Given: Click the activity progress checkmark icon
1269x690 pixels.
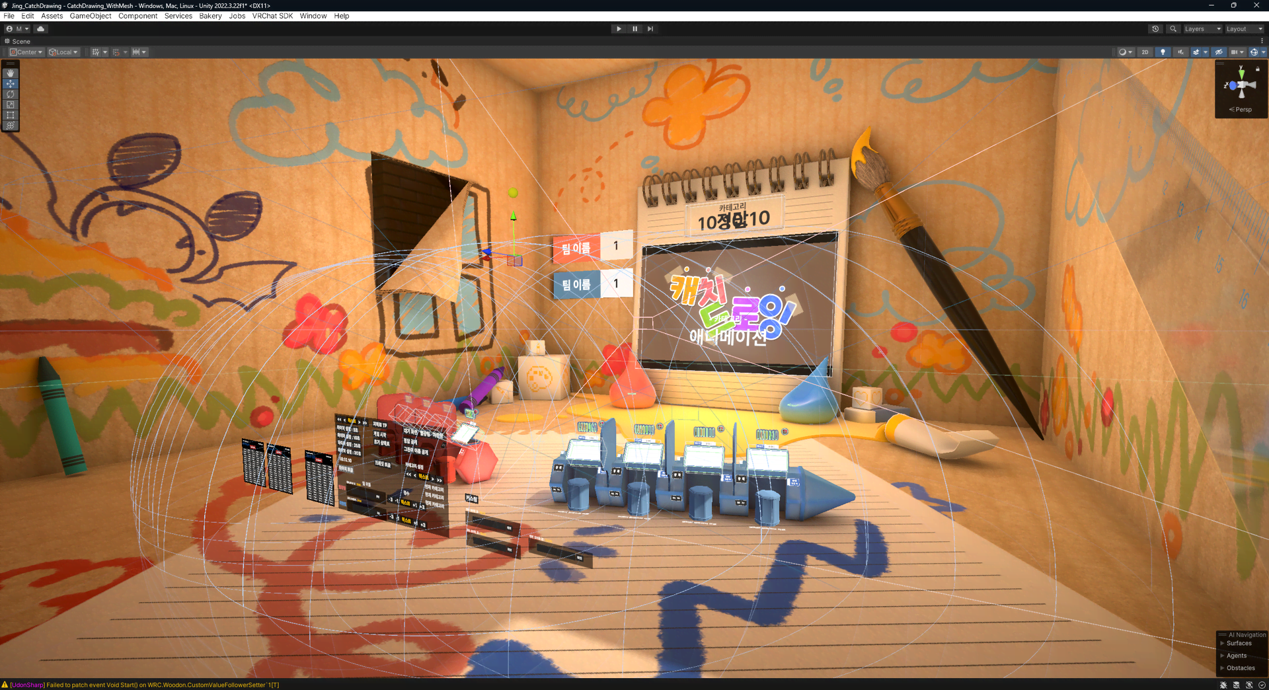Looking at the screenshot, I should (1262, 685).
